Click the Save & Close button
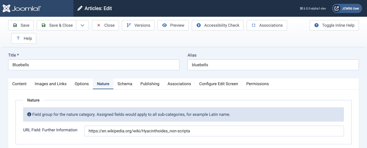Image resolution: width=367 pixels, height=148 pixels. point(56,25)
